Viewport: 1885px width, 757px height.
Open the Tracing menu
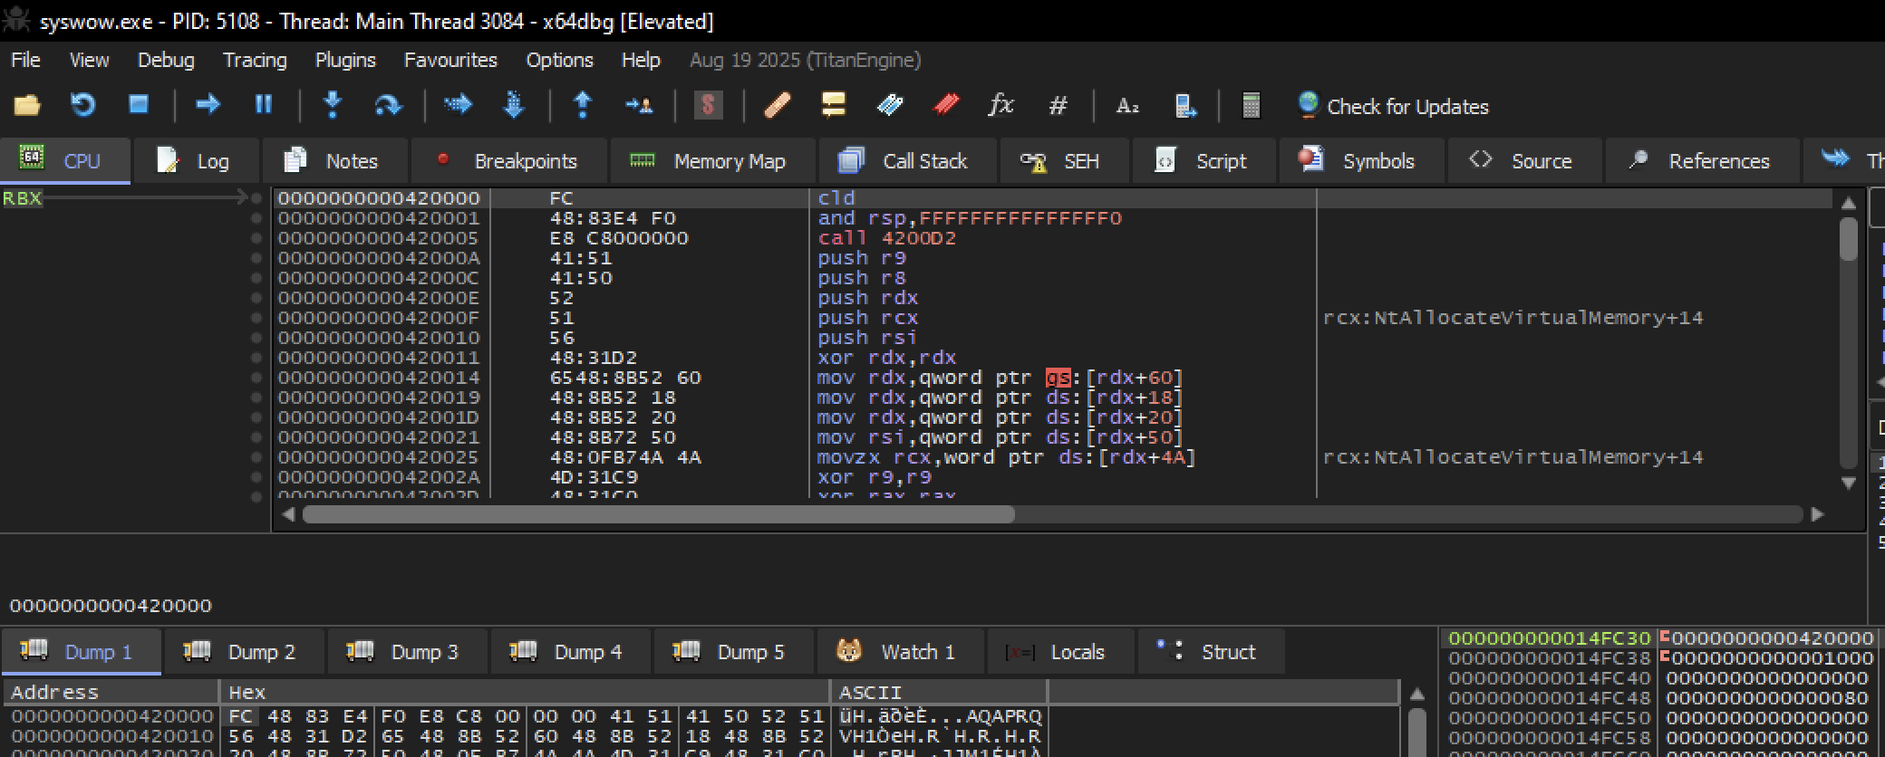[x=255, y=60]
